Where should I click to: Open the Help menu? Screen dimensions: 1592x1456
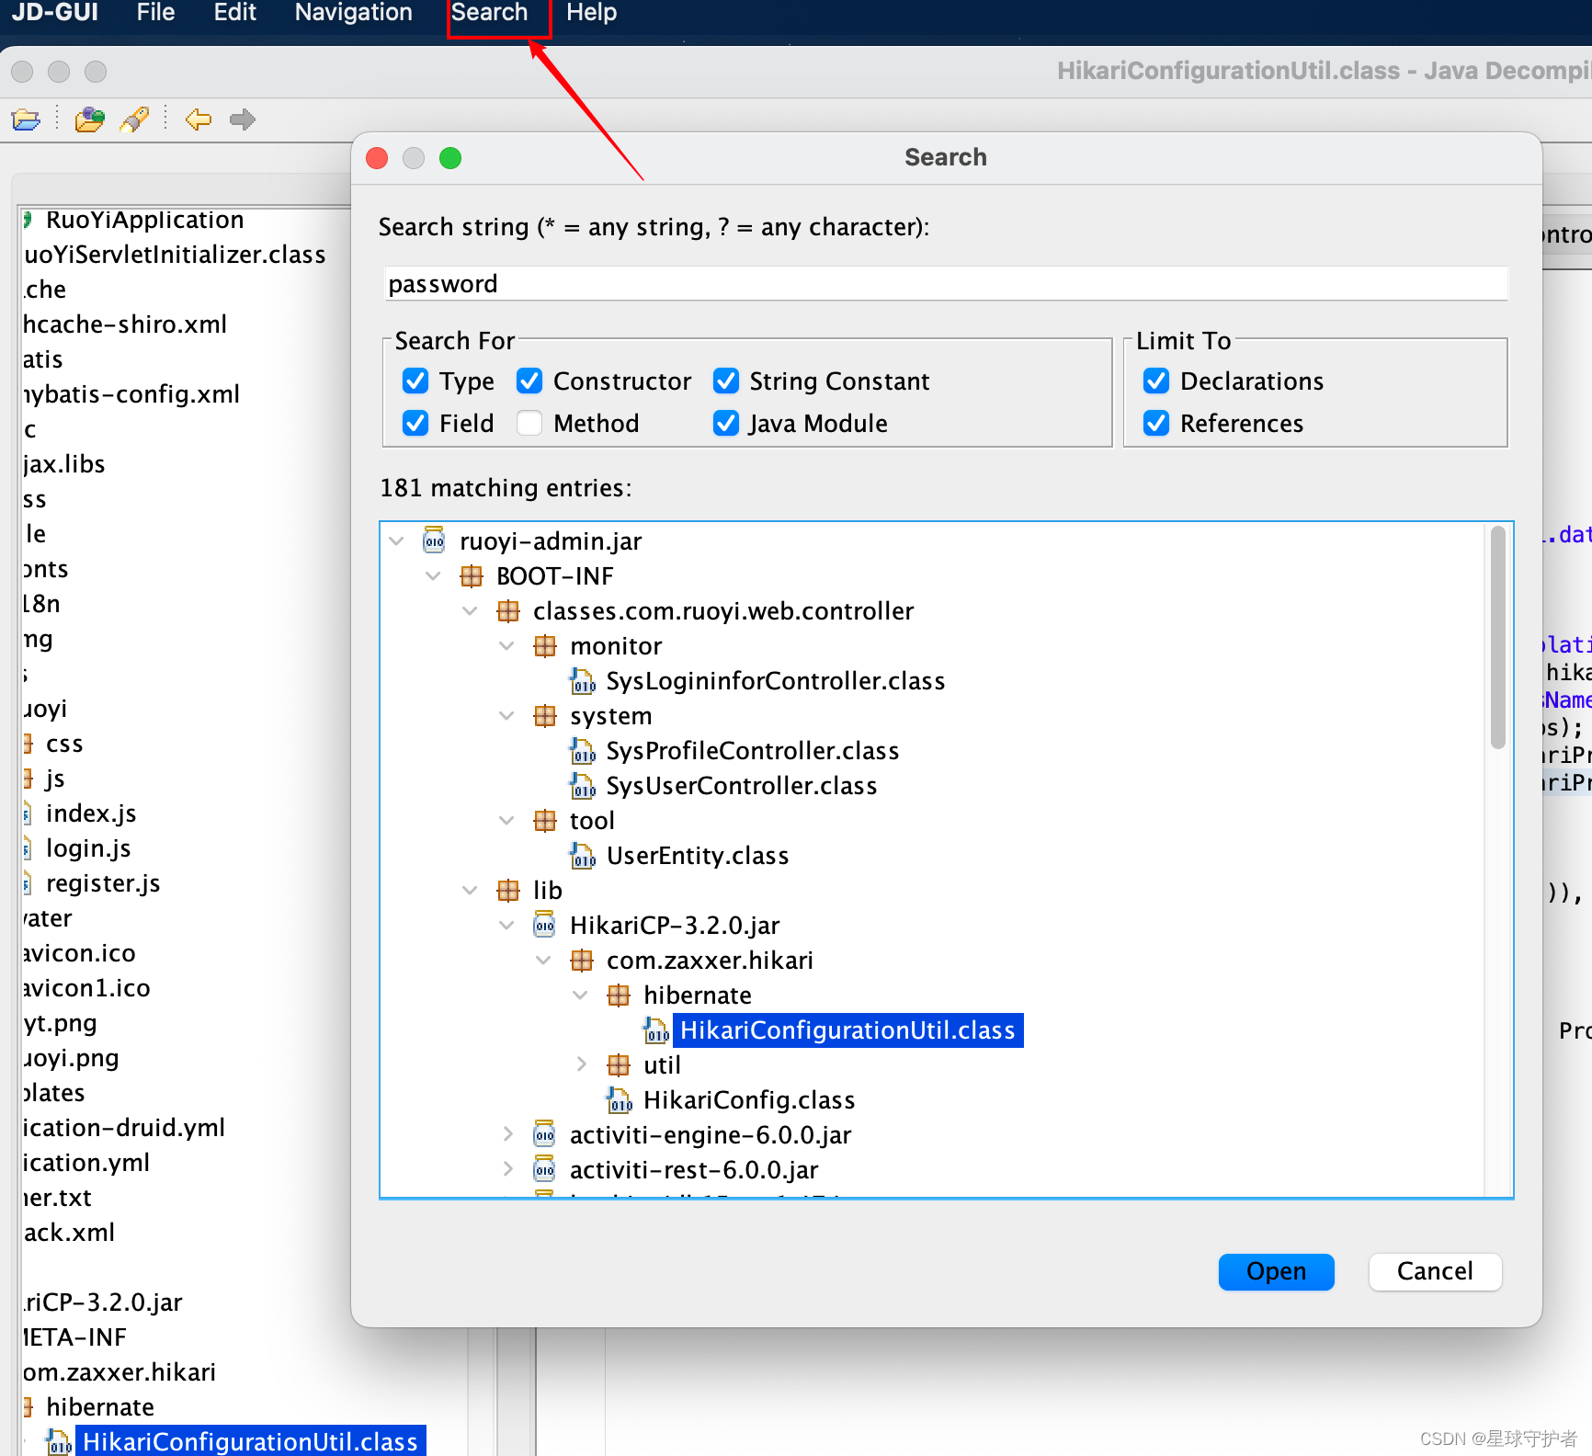click(591, 13)
